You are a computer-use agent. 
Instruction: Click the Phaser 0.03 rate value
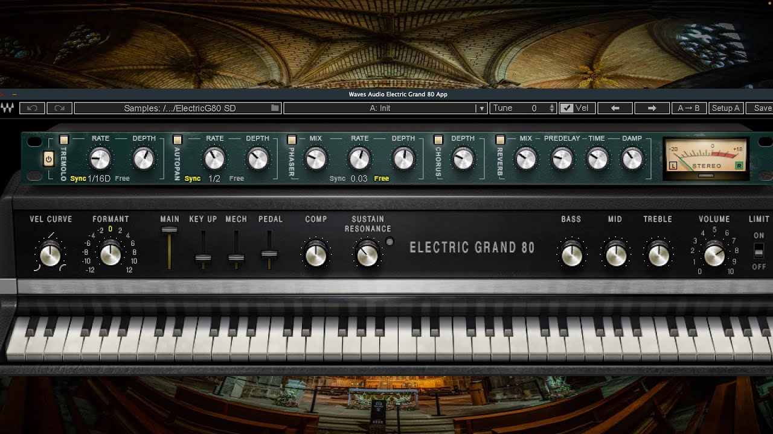pos(359,178)
